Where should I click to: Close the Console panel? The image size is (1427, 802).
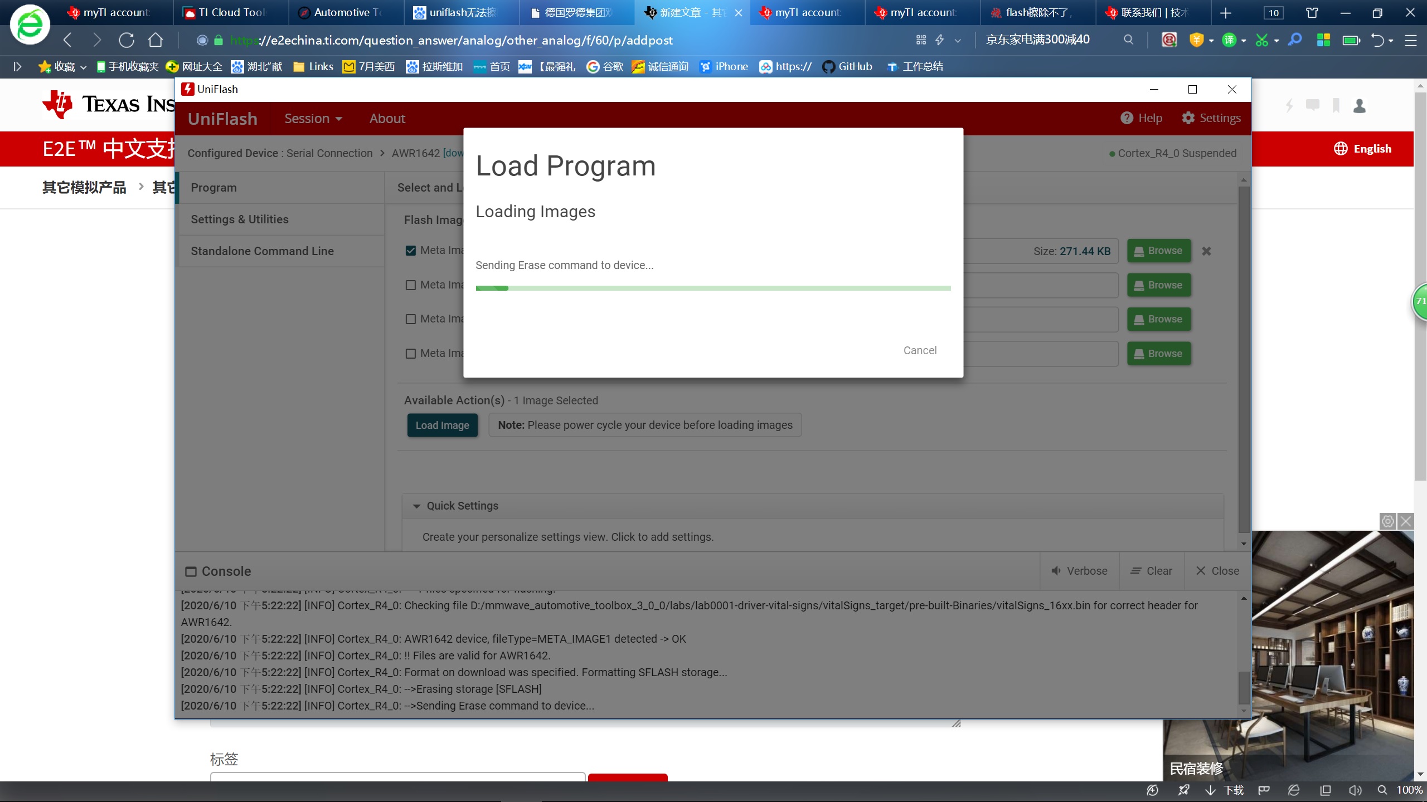pos(1217,571)
